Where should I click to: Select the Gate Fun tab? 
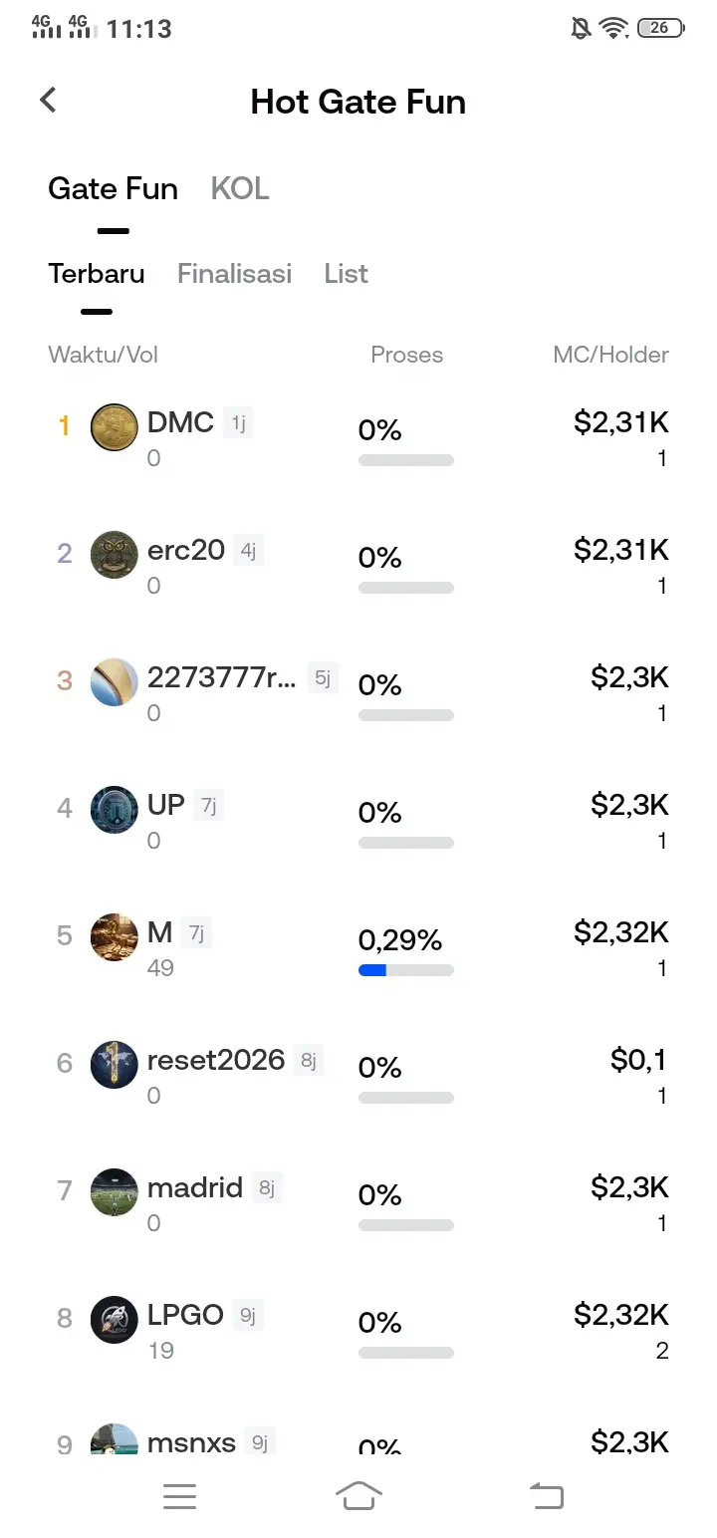[x=113, y=188]
